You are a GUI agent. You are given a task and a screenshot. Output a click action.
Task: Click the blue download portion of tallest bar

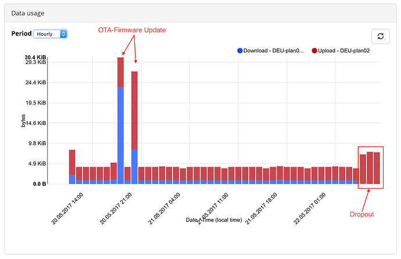120,136
